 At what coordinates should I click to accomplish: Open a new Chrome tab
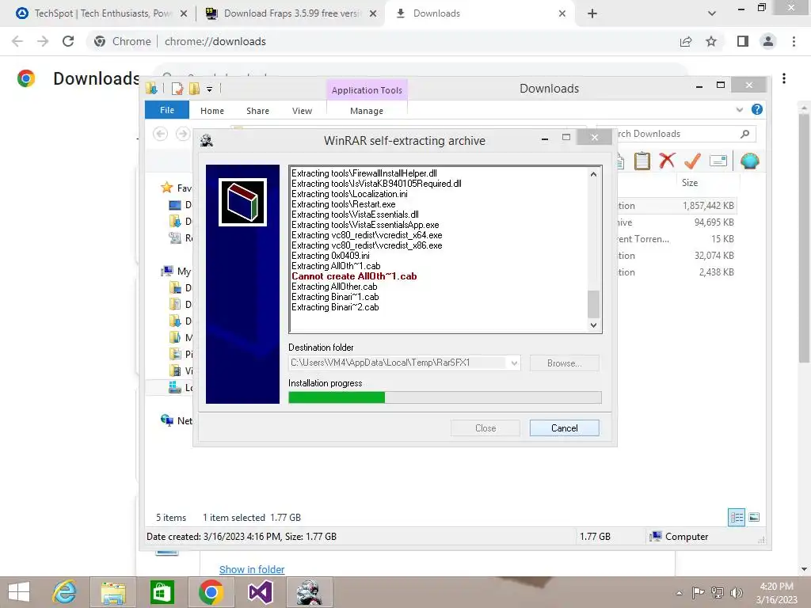[592, 13]
